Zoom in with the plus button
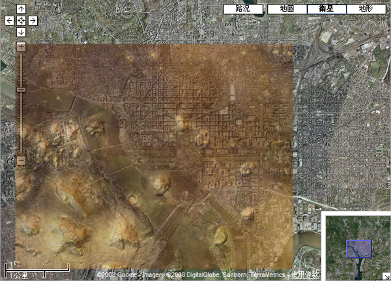391x281 pixels. click(x=21, y=47)
